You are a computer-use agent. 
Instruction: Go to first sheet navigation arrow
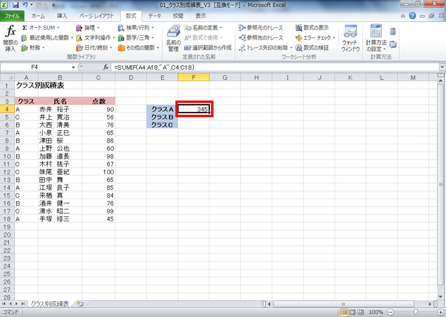click(4, 304)
